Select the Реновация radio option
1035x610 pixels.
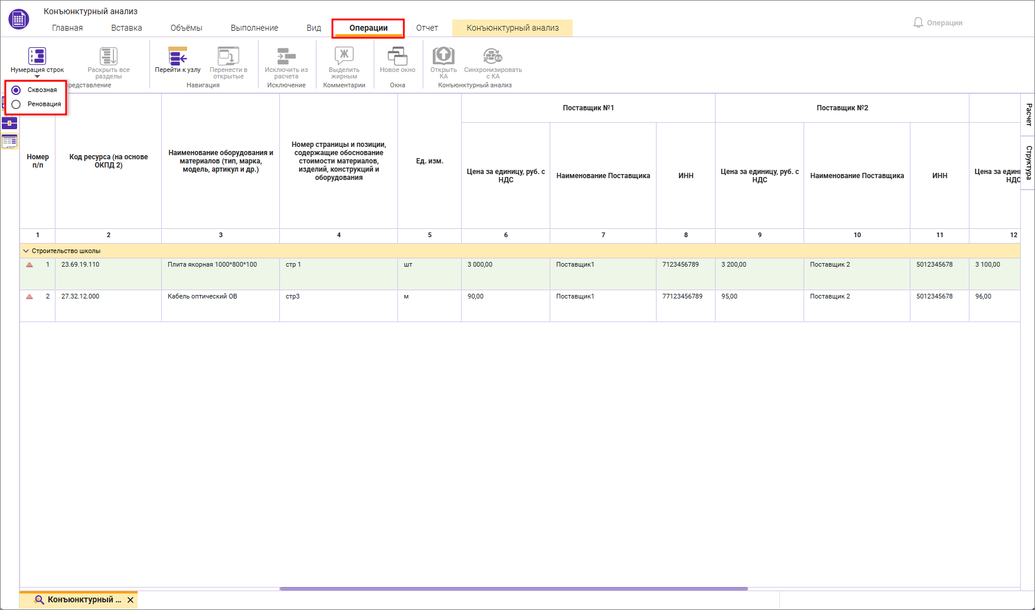click(16, 104)
